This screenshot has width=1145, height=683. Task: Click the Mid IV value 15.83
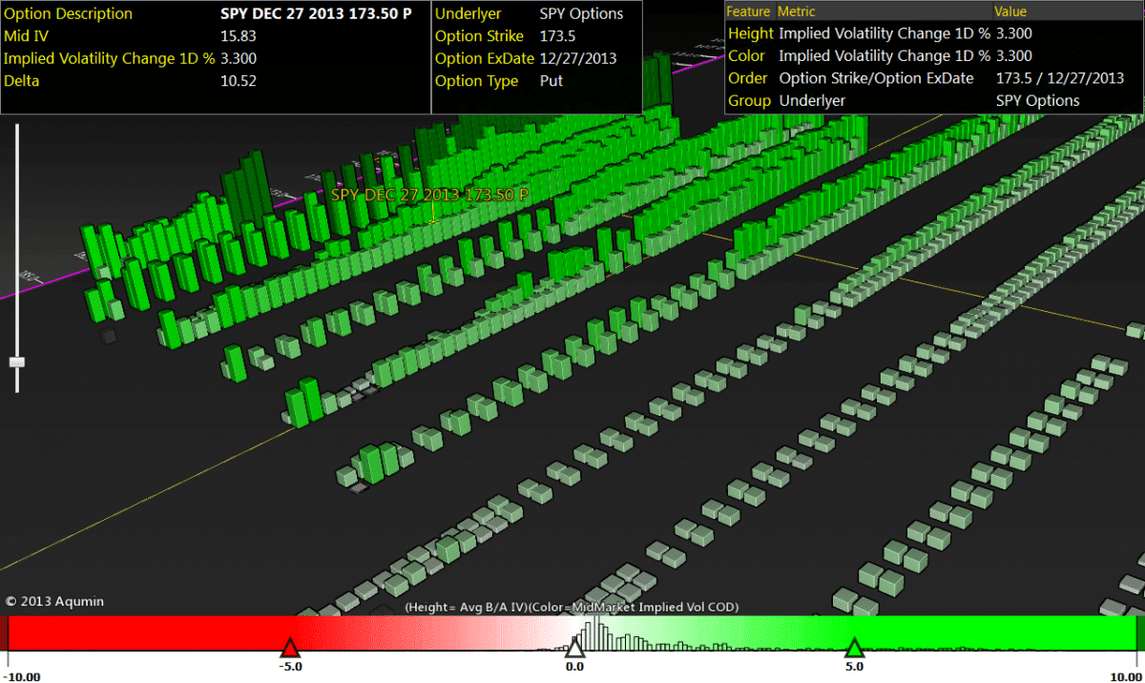[238, 36]
